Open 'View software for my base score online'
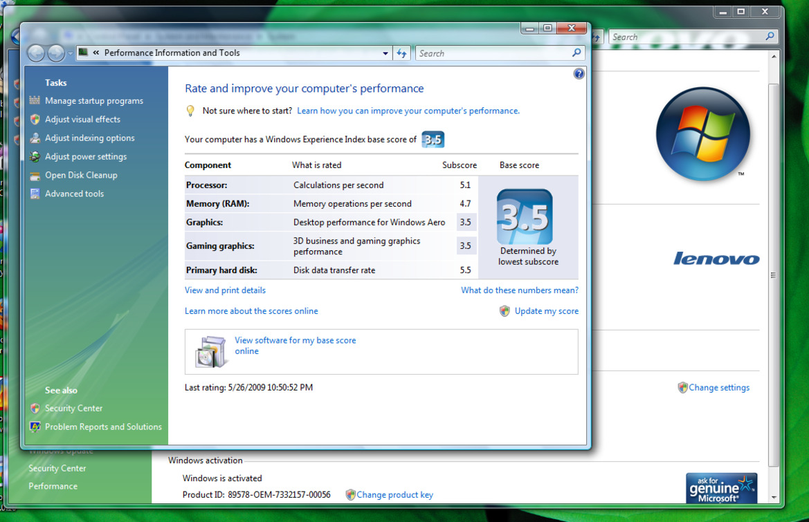This screenshot has width=809, height=522. point(295,346)
